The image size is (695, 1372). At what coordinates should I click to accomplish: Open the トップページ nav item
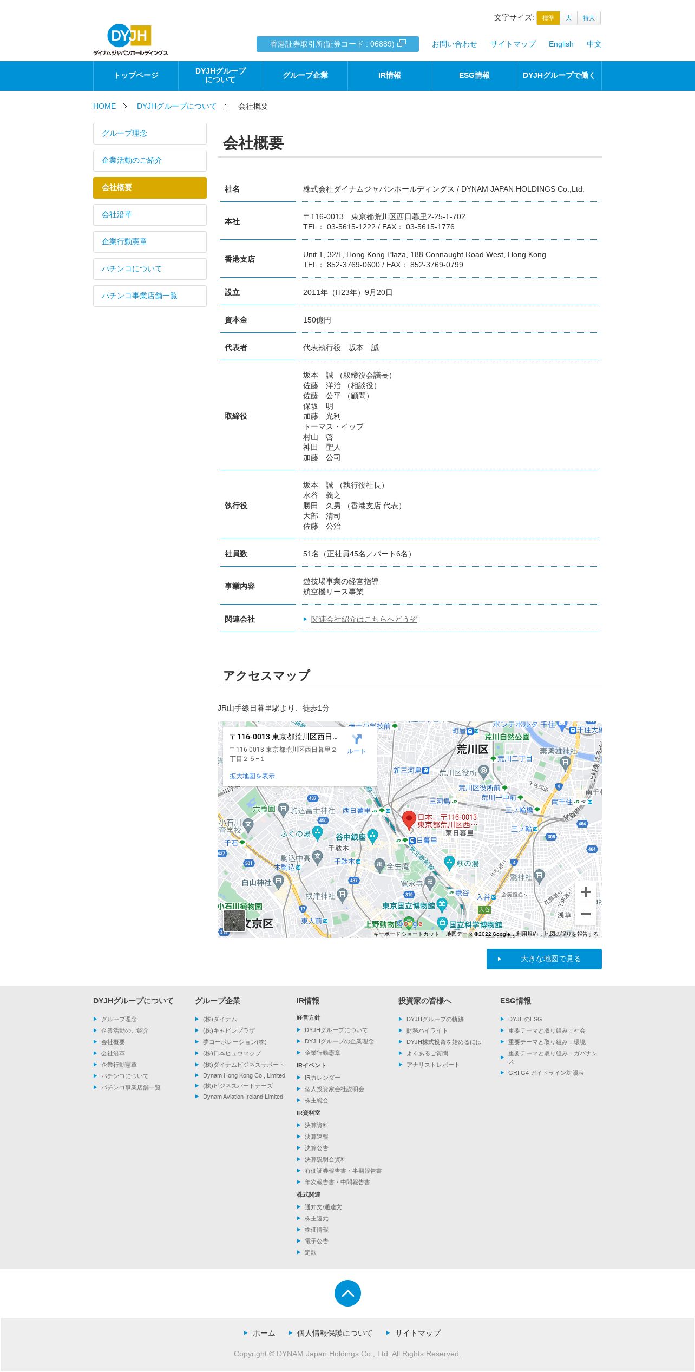pos(136,76)
